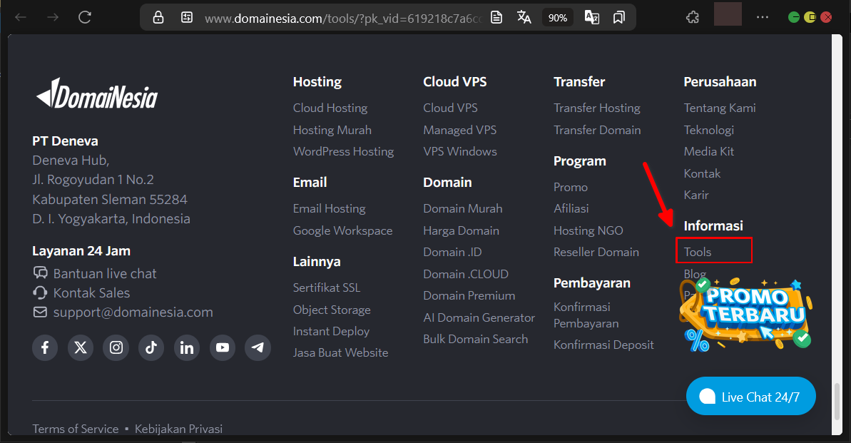Open Kebijakan Privasi link
The image size is (851, 443).
(x=178, y=429)
